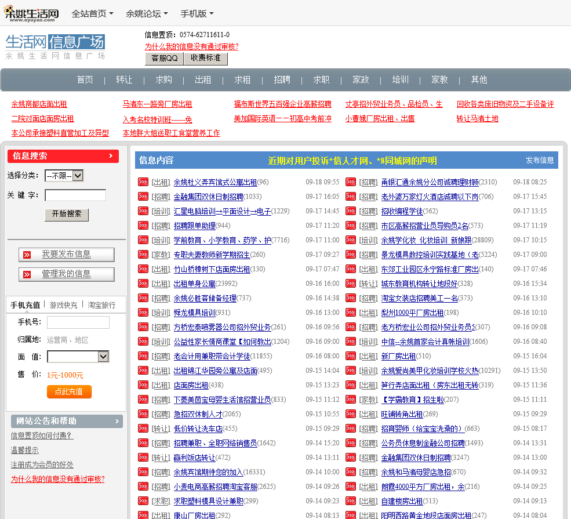
Task: Click the 生活网信息广场 banner logo
Action: (x=55, y=46)
